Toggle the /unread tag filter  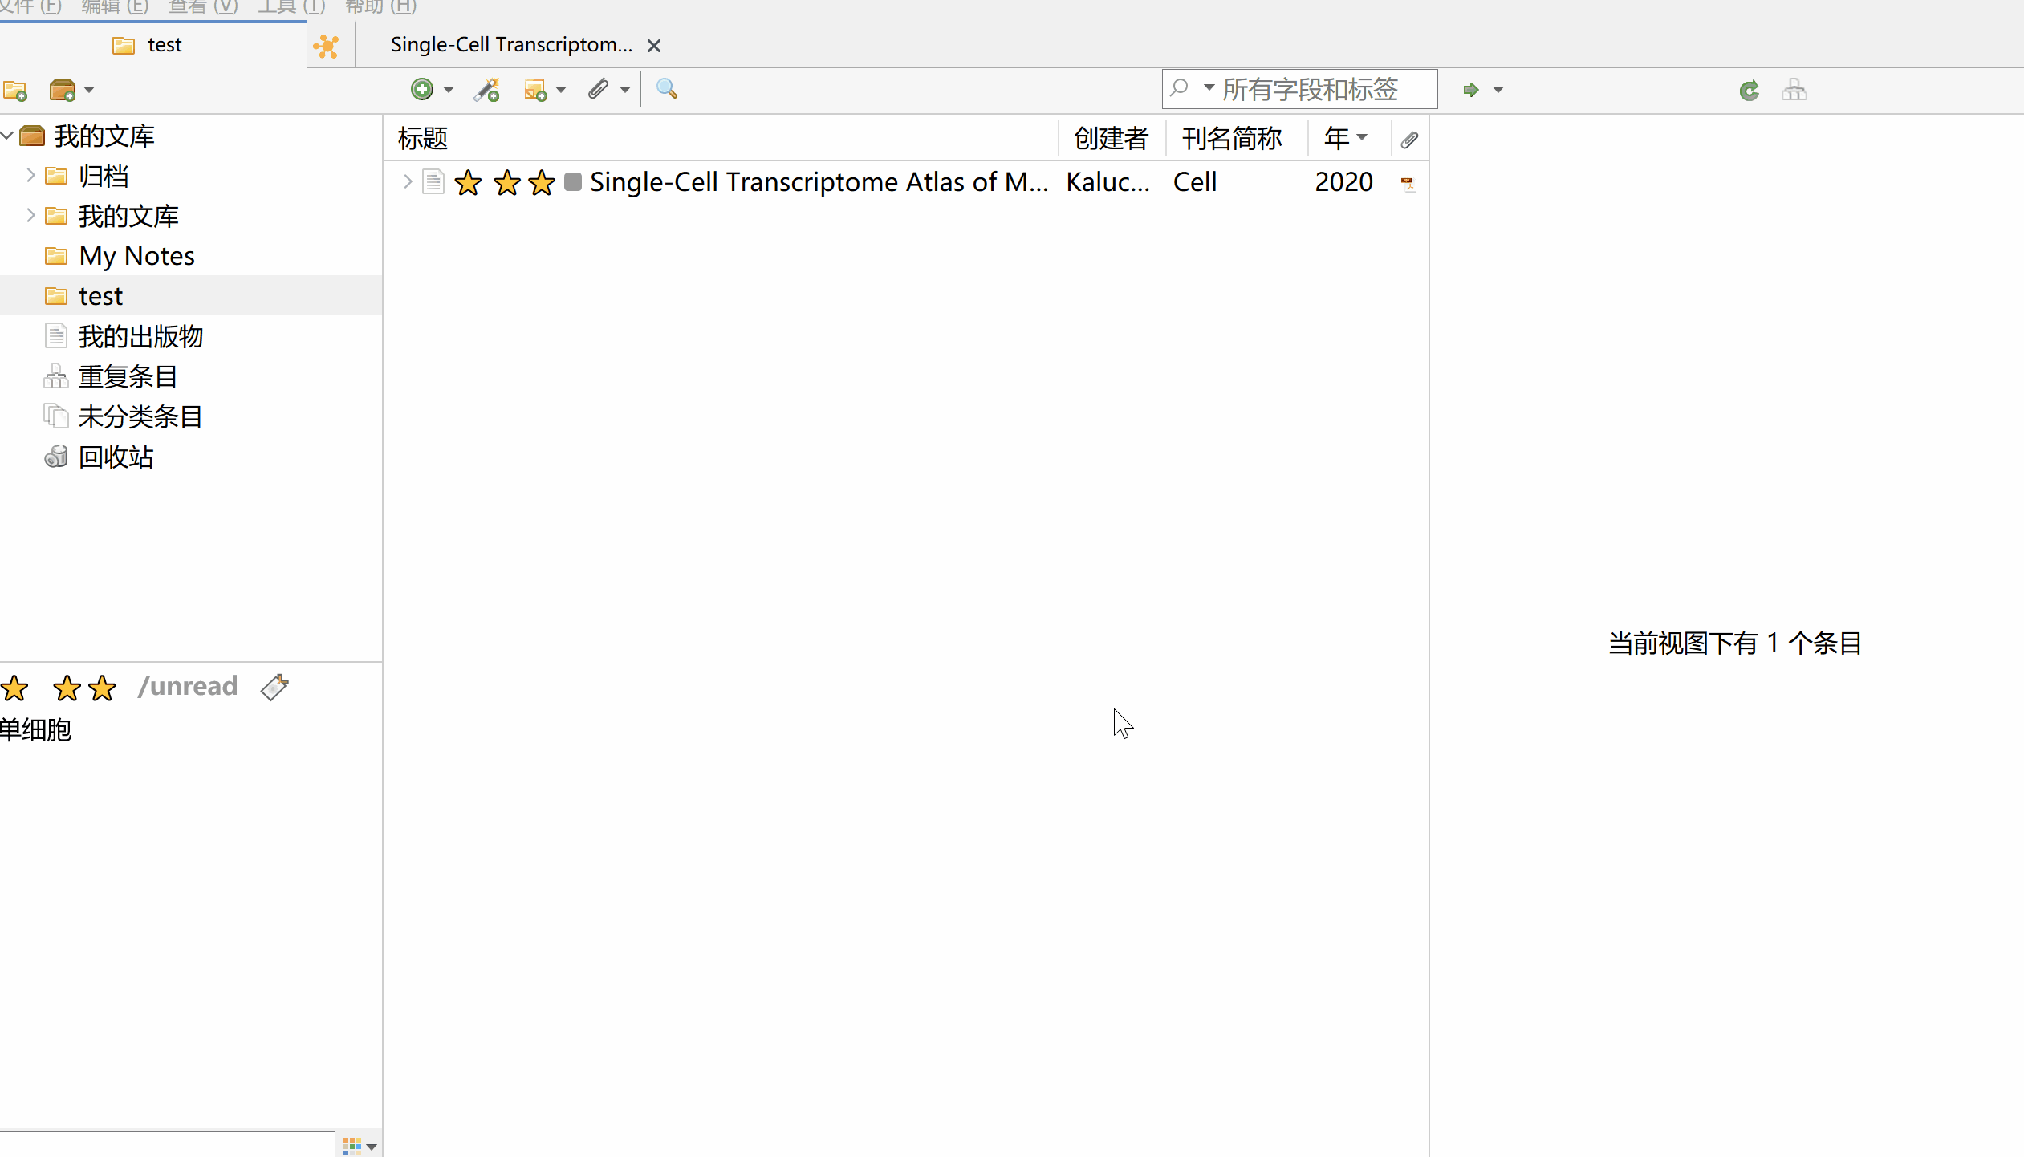pyautogui.click(x=188, y=686)
